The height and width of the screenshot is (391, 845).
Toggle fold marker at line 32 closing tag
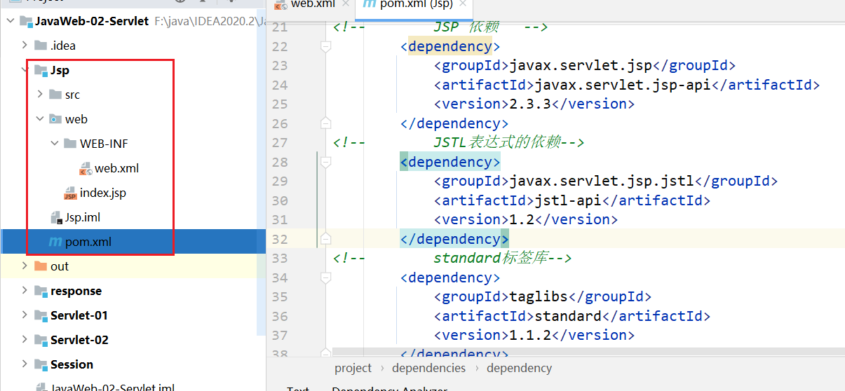click(x=325, y=239)
